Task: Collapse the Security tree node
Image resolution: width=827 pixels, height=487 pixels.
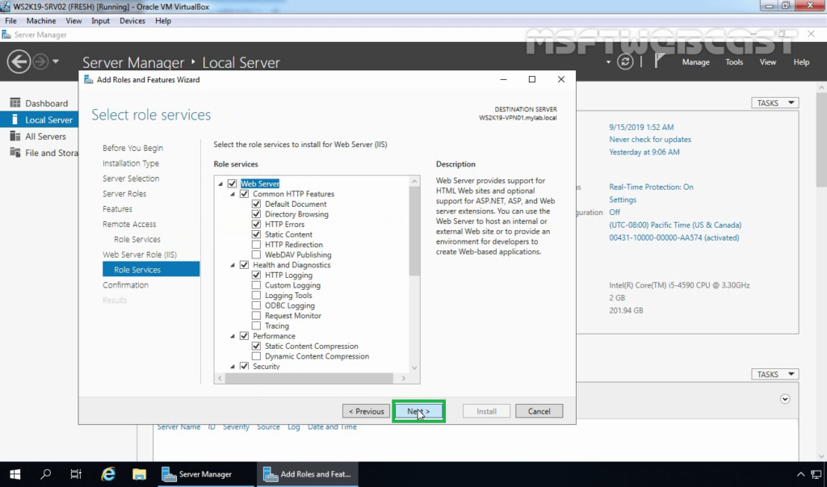Action: pos(233,366)
